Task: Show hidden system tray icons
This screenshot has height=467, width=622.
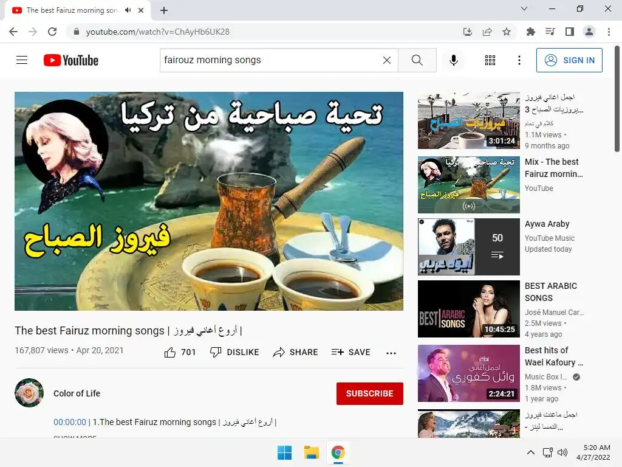Action: (530, 452)
